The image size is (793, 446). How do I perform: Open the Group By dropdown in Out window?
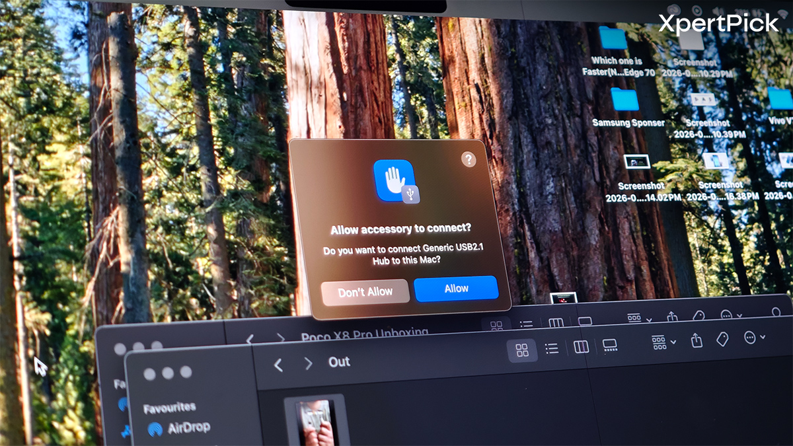663,342
